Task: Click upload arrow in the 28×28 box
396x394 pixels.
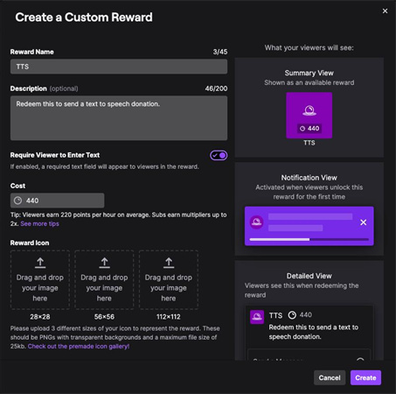Action: coord(40,263)
